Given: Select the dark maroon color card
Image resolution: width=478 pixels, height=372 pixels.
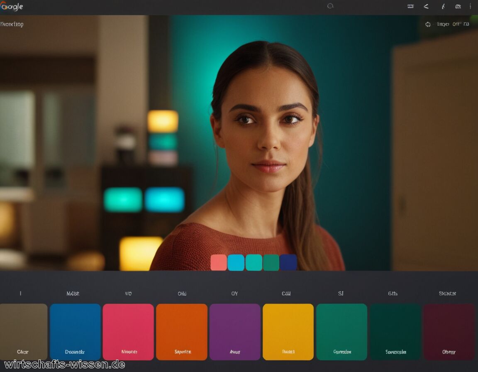Looking at the screenshot, I should (449, 332).
